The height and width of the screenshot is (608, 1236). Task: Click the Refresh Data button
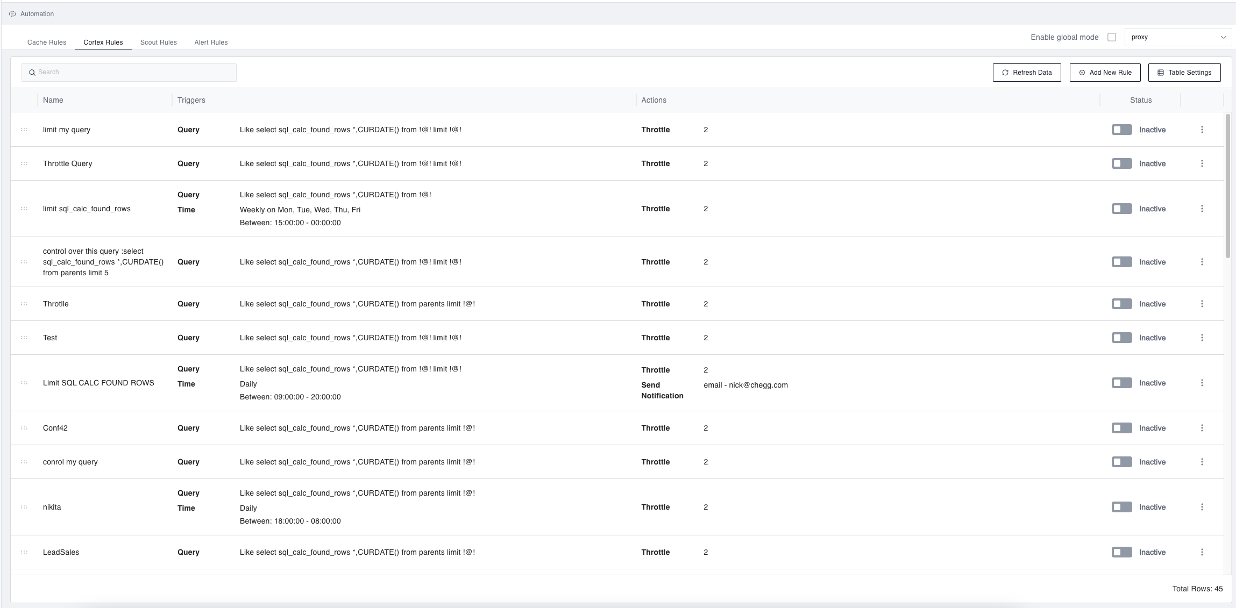click(1026, 73)
